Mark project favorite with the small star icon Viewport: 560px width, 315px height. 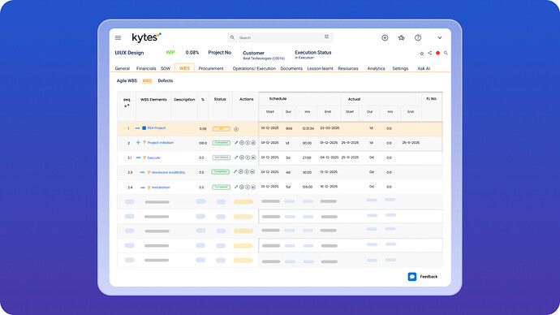point(422,54)
